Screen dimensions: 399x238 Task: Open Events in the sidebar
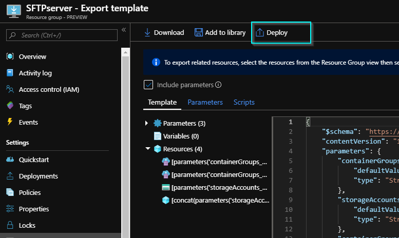tap(28, 122)
